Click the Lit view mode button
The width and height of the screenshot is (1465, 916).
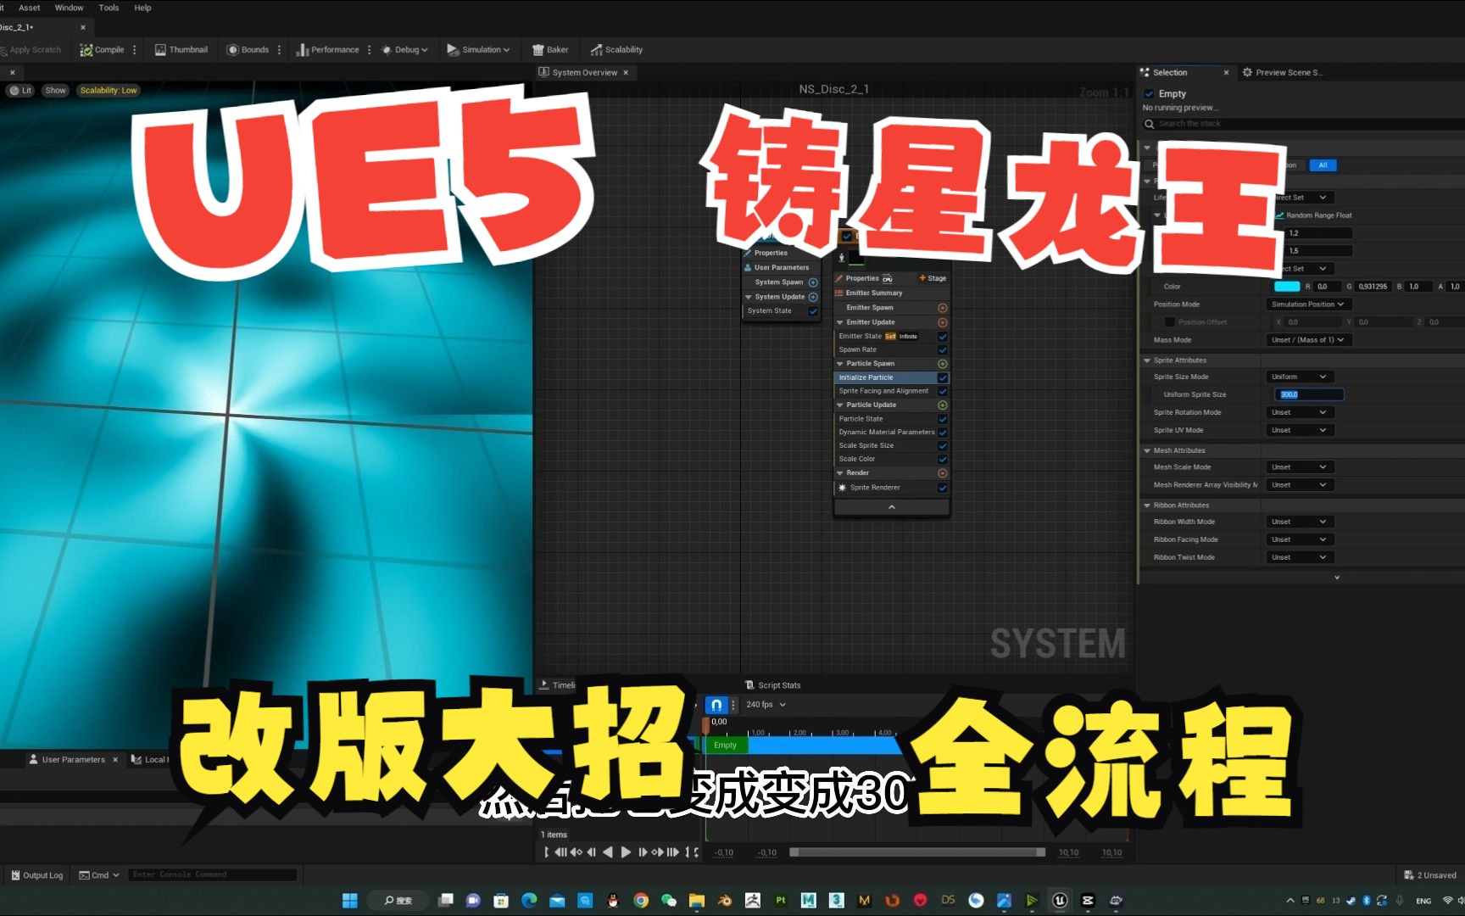[x=21, y=91]
